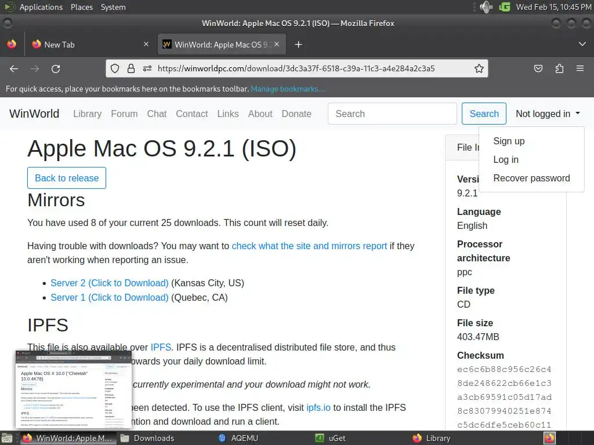Click the Checksum heading in File Info
Screen dimensions: 594x445
coord(480,355)
